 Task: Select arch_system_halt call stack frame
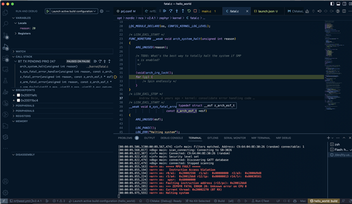(x=64, y=66)
